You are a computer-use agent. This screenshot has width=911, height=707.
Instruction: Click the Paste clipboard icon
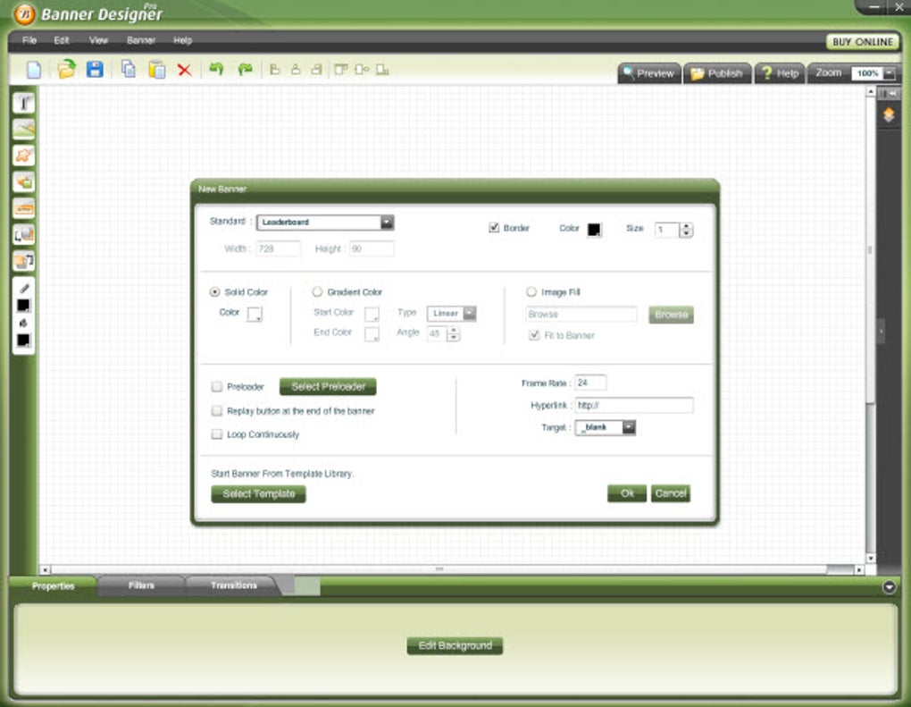157,69
